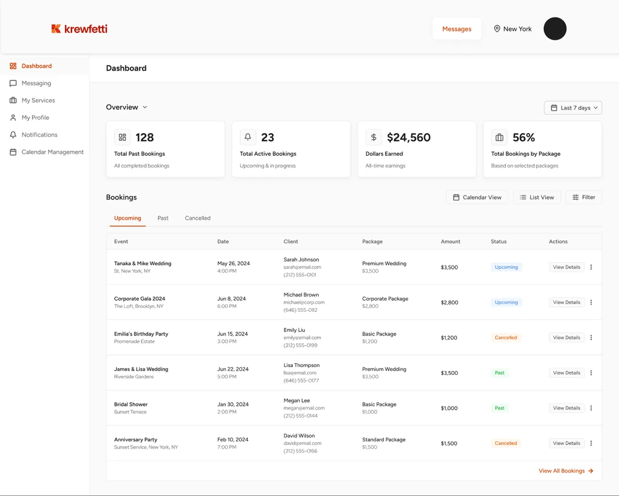Click the Status column header
This screenshot has width=619, height=496.
[x=499, y=242]
